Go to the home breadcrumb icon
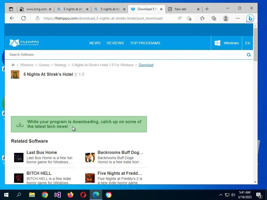Viewport: 267px width, 200px height. pos(13,65)
